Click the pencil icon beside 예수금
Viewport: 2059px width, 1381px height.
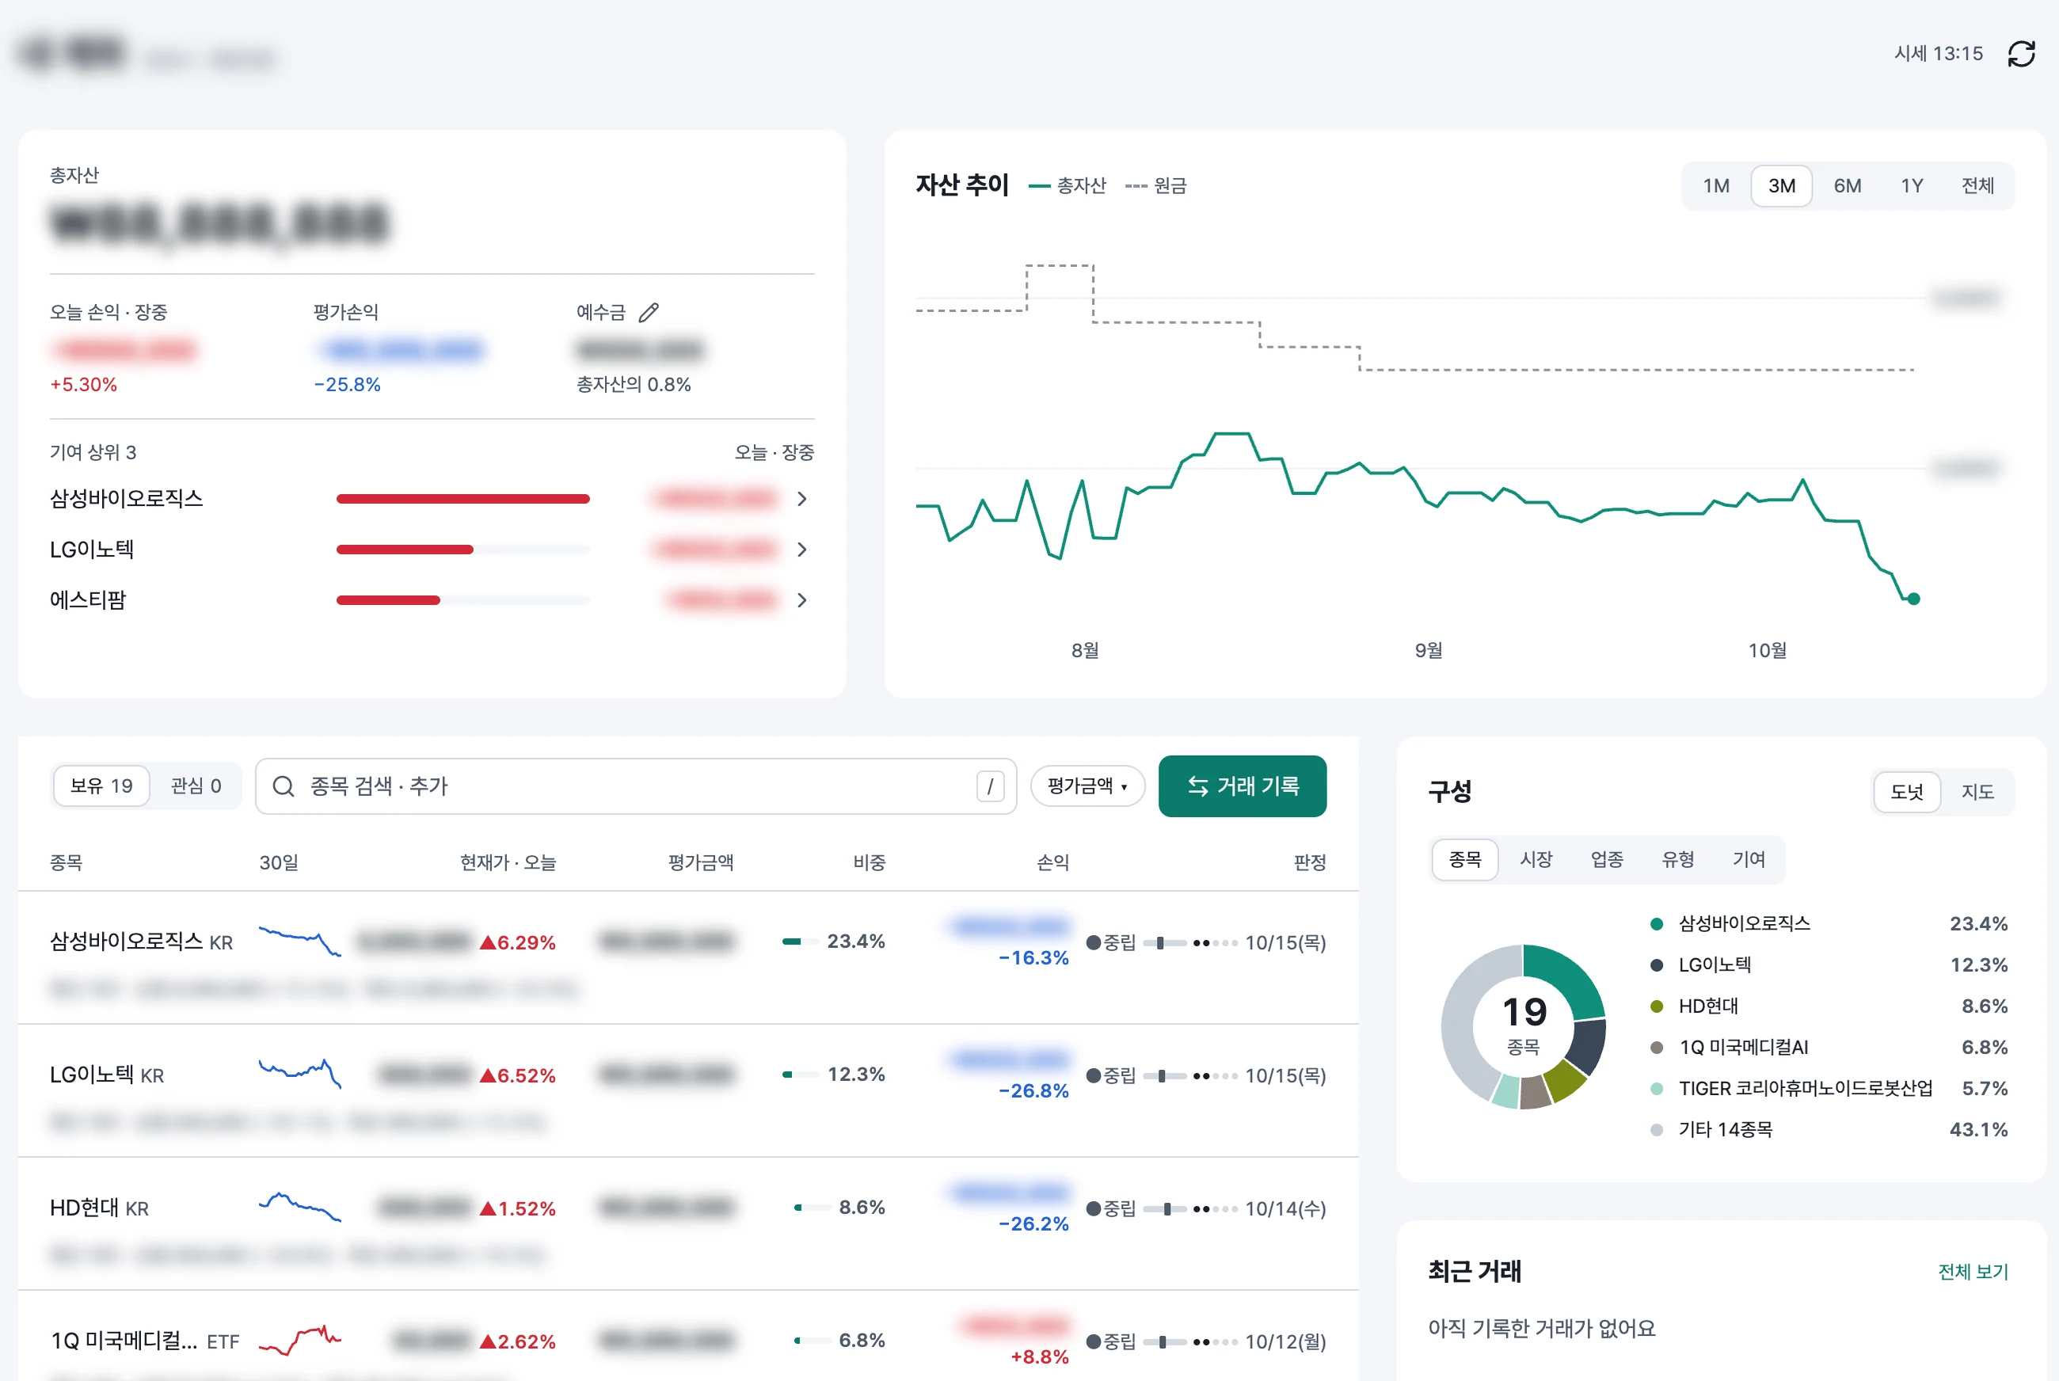648,313
